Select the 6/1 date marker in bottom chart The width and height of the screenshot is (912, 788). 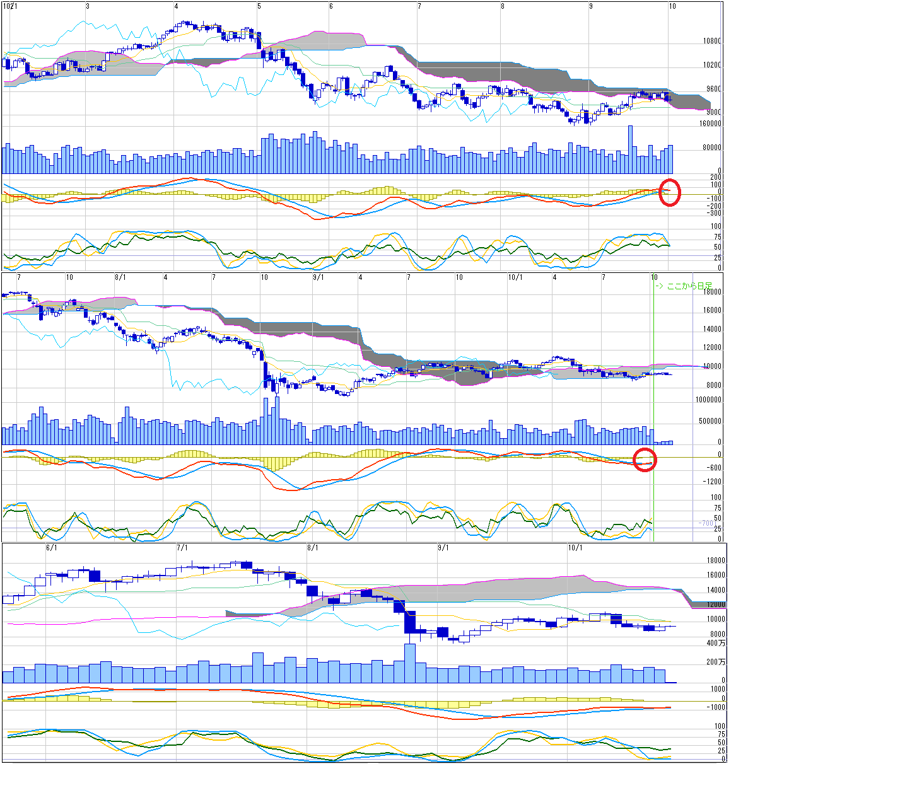pyautogui.click(x=52, y=548)
